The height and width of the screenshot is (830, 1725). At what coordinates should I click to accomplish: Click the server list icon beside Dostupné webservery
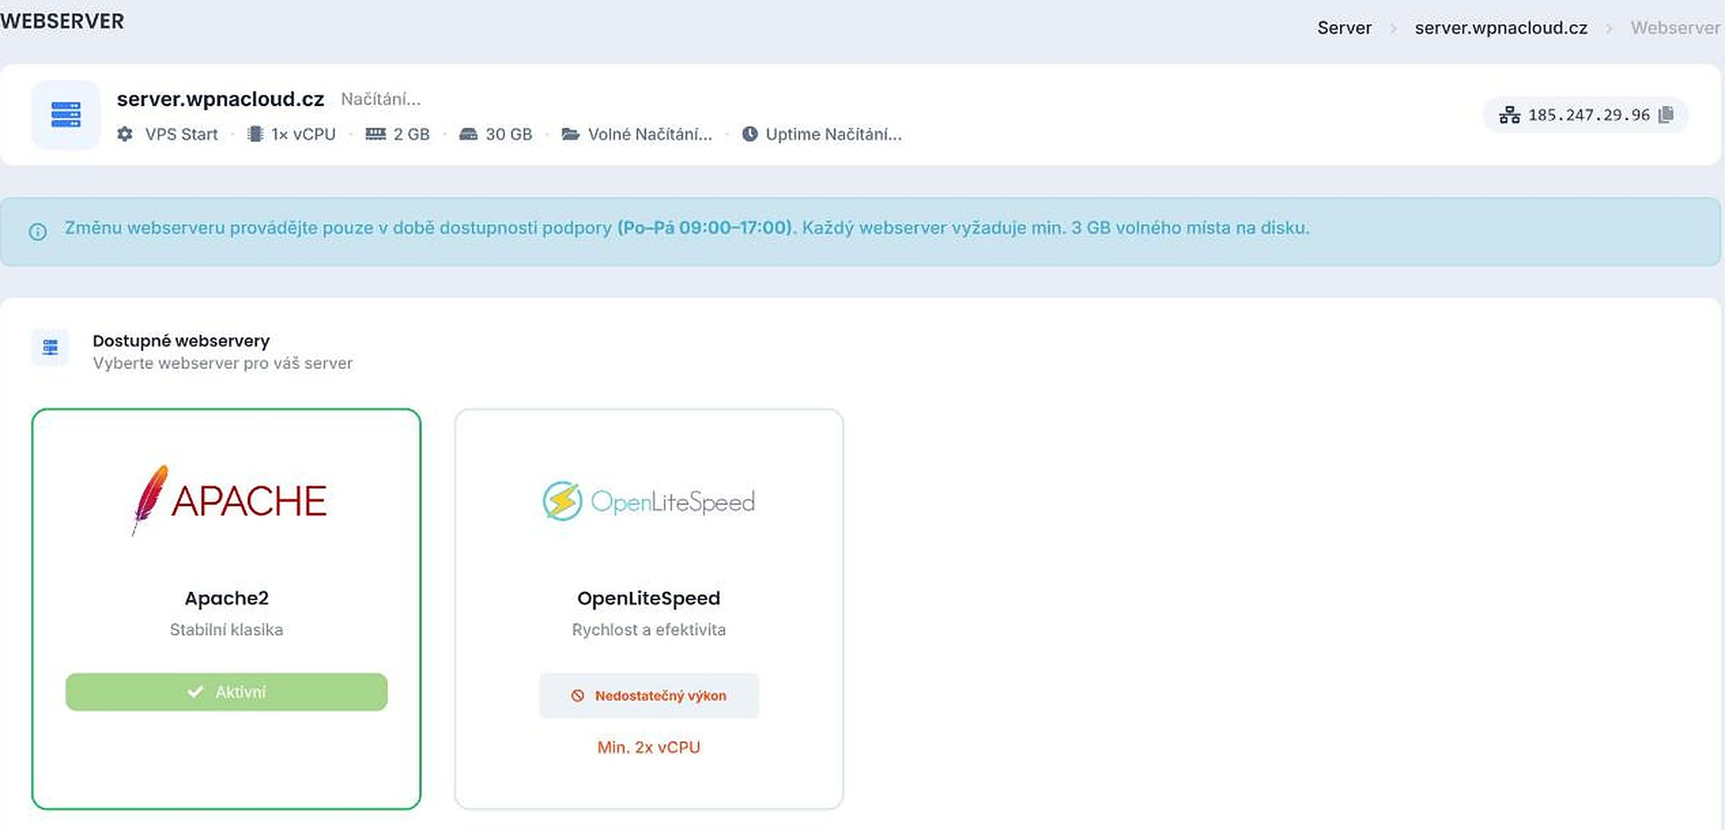coord(50,347)
